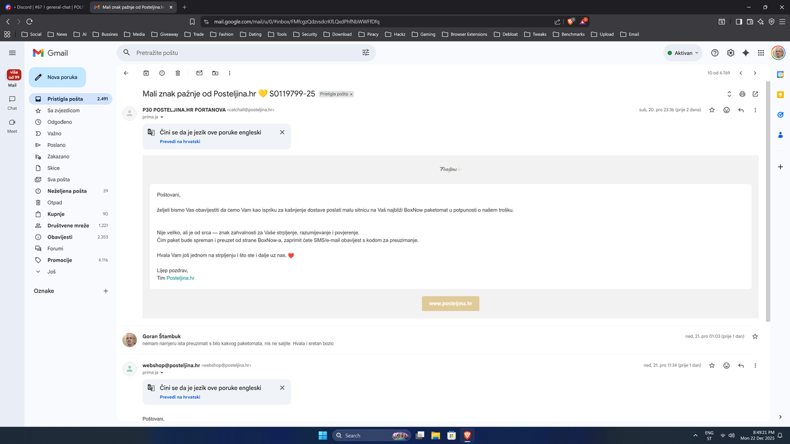Click the Pretražite poštu search field
This screenshot has height=444, width=790.
[235, 53]
